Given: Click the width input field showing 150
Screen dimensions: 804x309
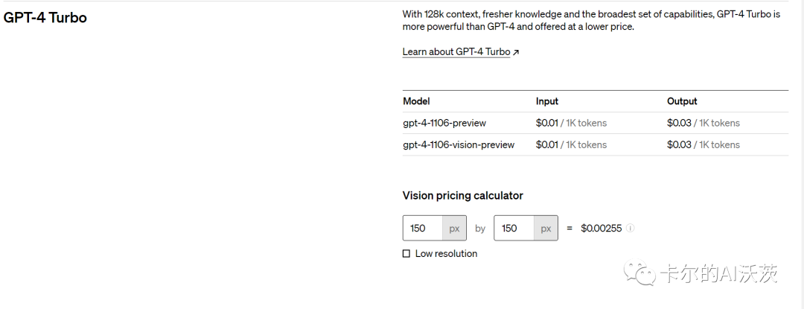Looking at the screenshot, I should 423,229.
